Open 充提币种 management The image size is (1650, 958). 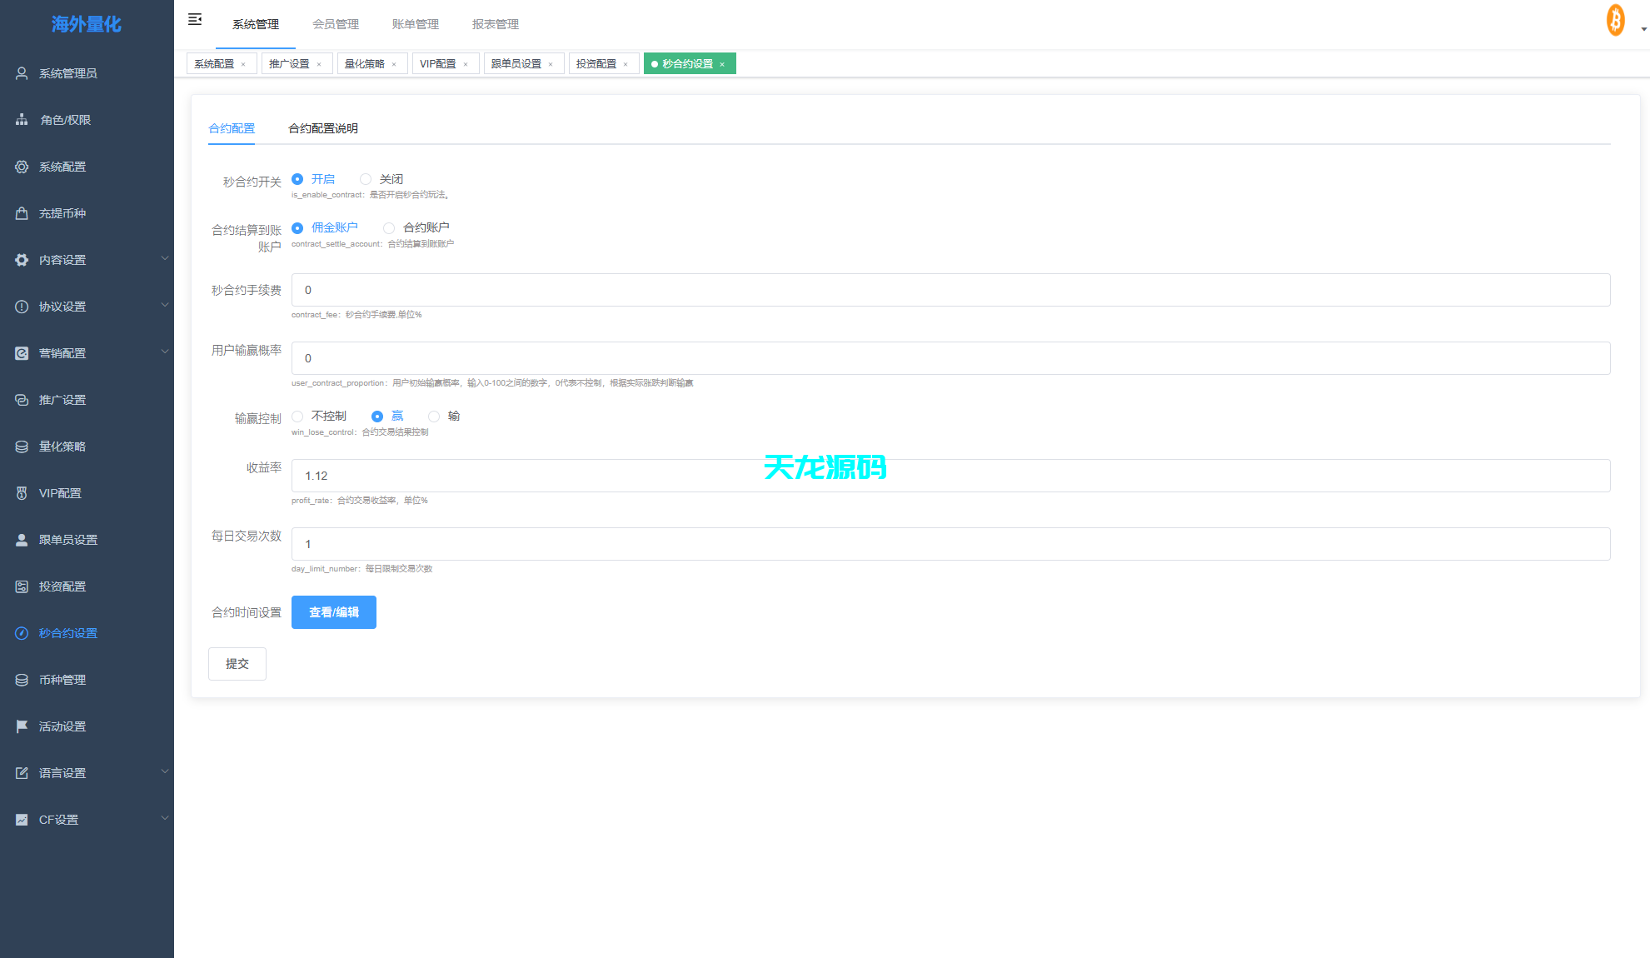click(x=62, y=213)
